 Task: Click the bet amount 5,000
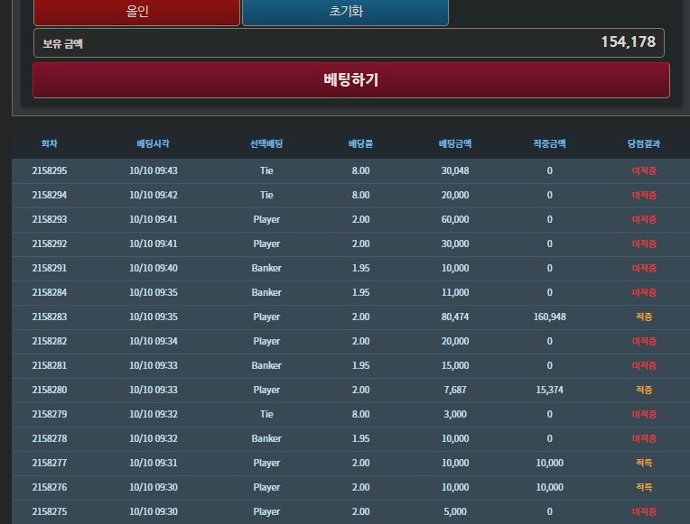click(455, 511)
